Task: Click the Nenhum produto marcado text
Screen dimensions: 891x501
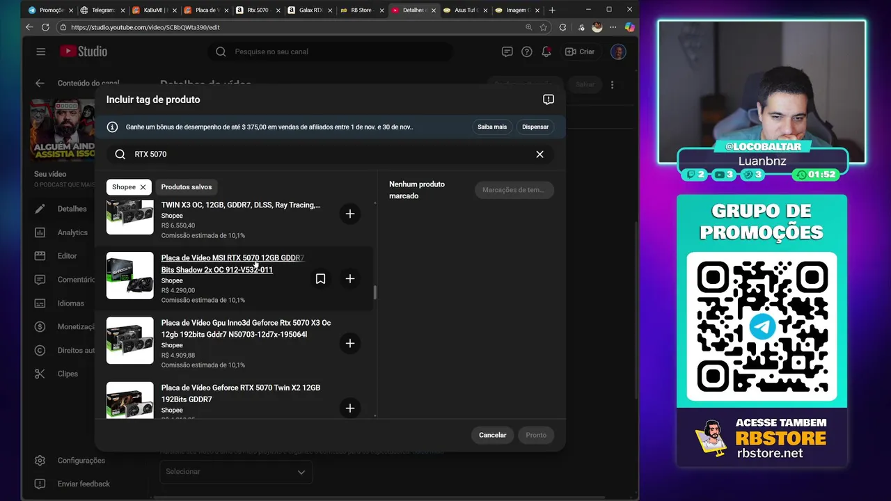Action: coord(417,190)
